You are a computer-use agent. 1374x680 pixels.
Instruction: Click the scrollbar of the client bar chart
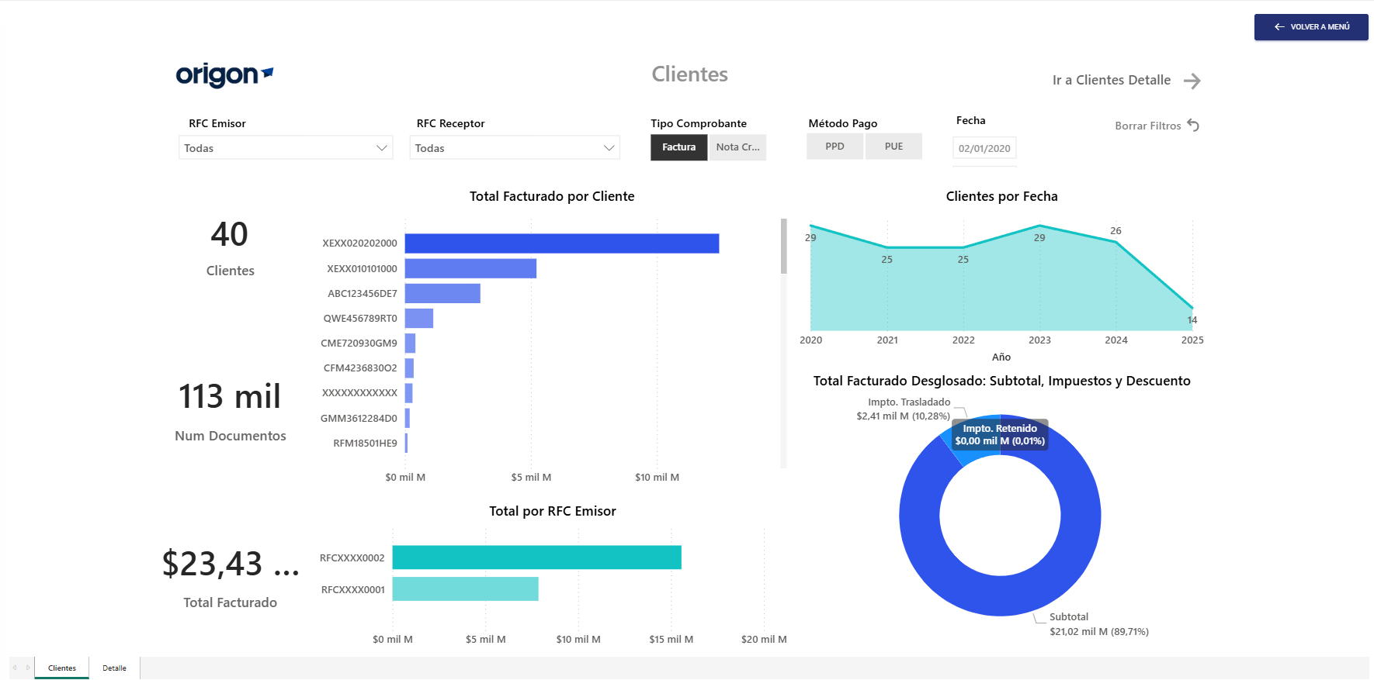[x=783, y=247]
